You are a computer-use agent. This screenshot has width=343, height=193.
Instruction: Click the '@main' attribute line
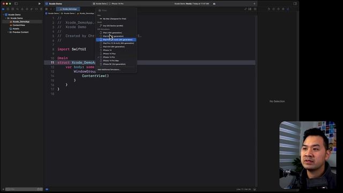coord(63,58)
